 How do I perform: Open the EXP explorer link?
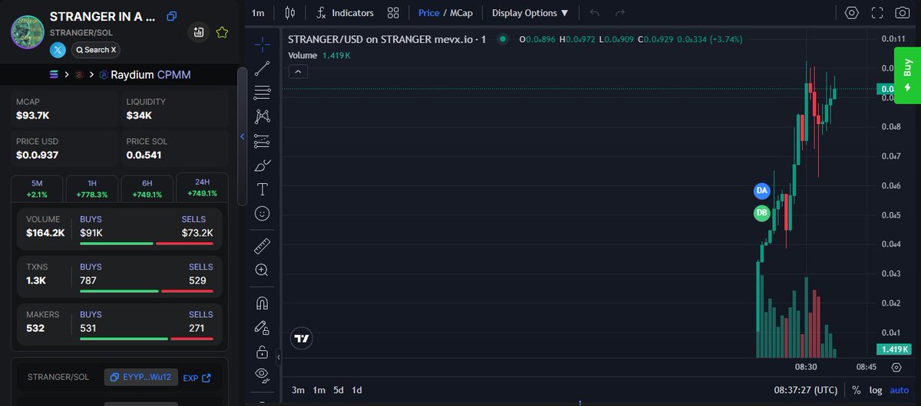click(196, 378)
